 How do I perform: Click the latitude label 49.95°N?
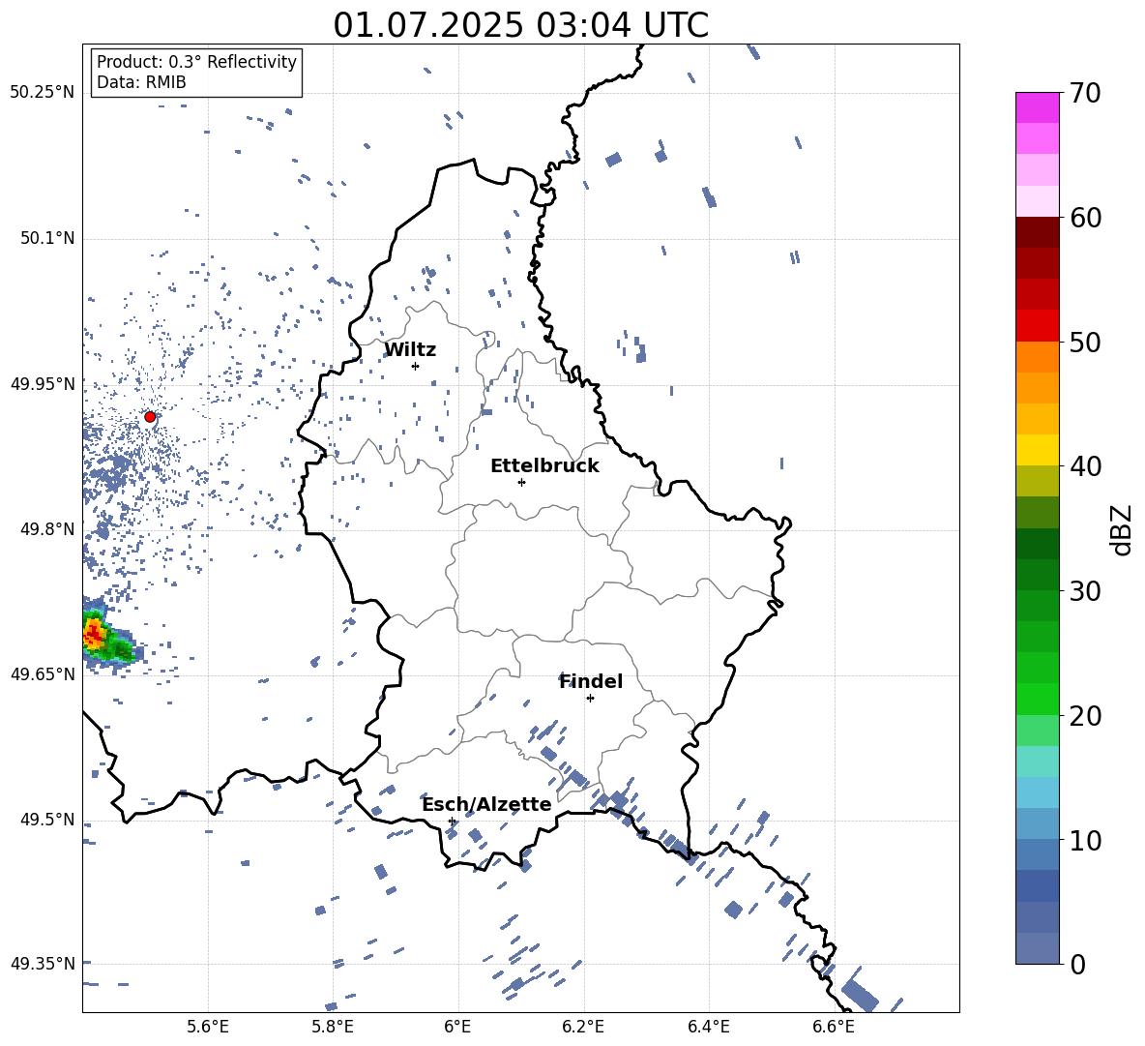(43, 384)
